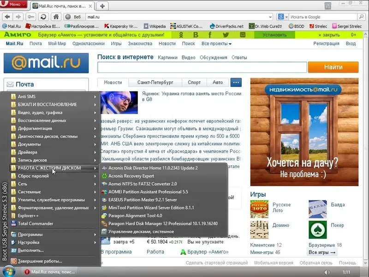
Task: Expand Видео, аудио, графика submenu
Action: (54, 112)
